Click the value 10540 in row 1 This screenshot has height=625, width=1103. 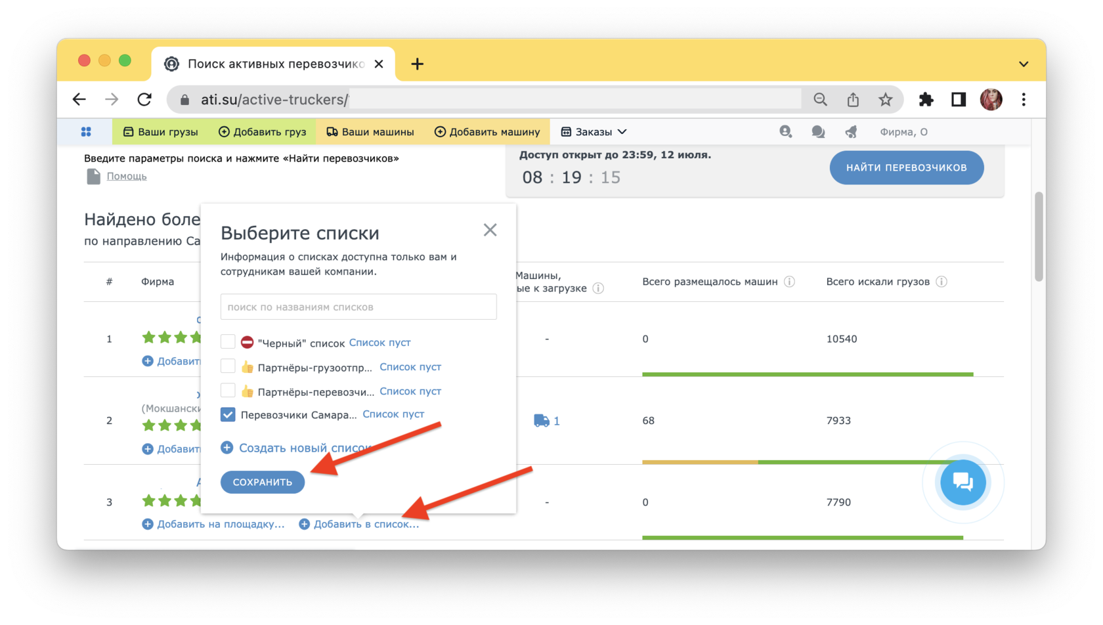[x=842, y=339]
